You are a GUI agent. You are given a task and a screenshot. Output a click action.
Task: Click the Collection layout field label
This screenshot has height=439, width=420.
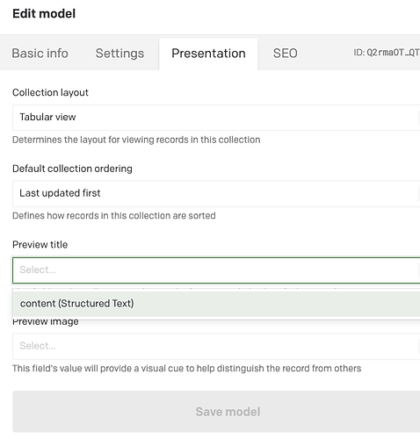[50, 92]
